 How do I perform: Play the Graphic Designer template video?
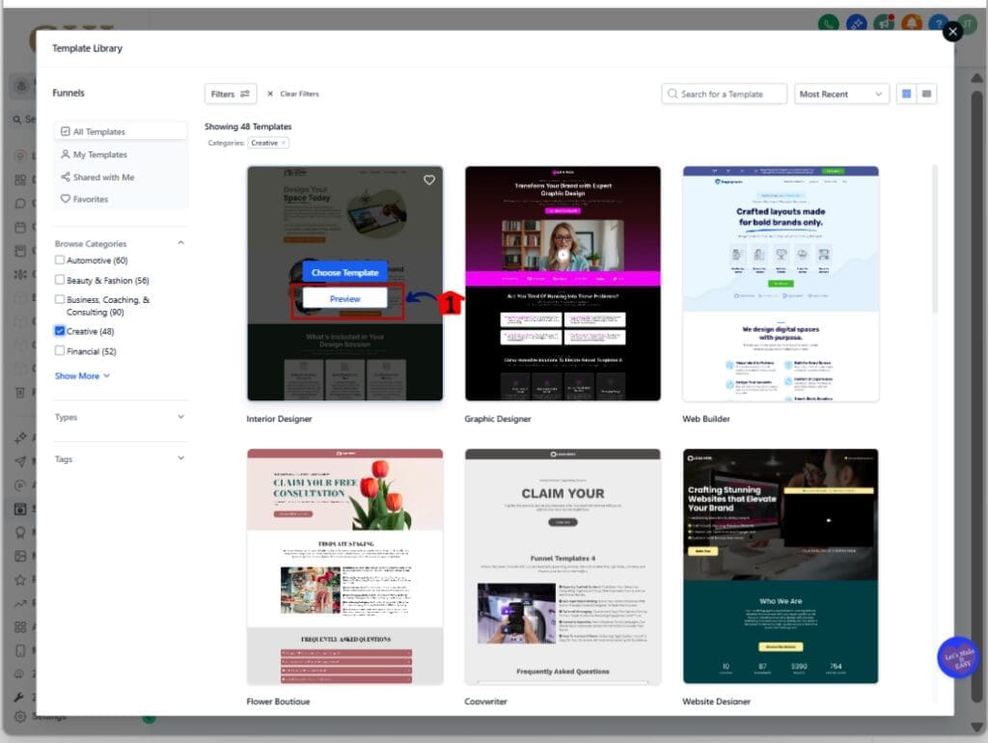click(563, 255)
